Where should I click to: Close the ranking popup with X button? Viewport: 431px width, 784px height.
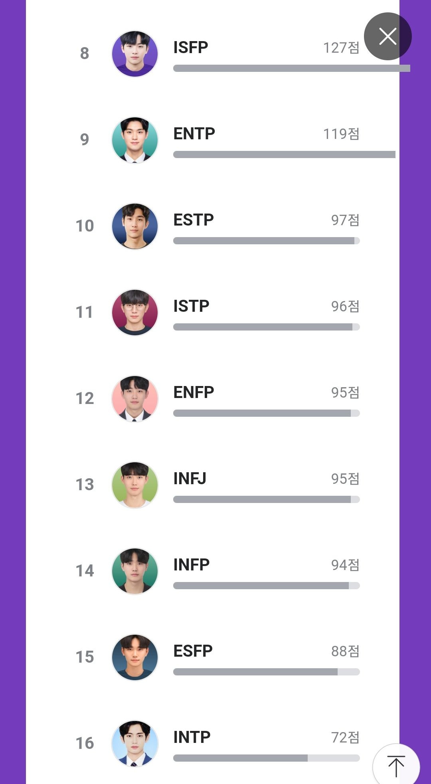pos(388,36)
